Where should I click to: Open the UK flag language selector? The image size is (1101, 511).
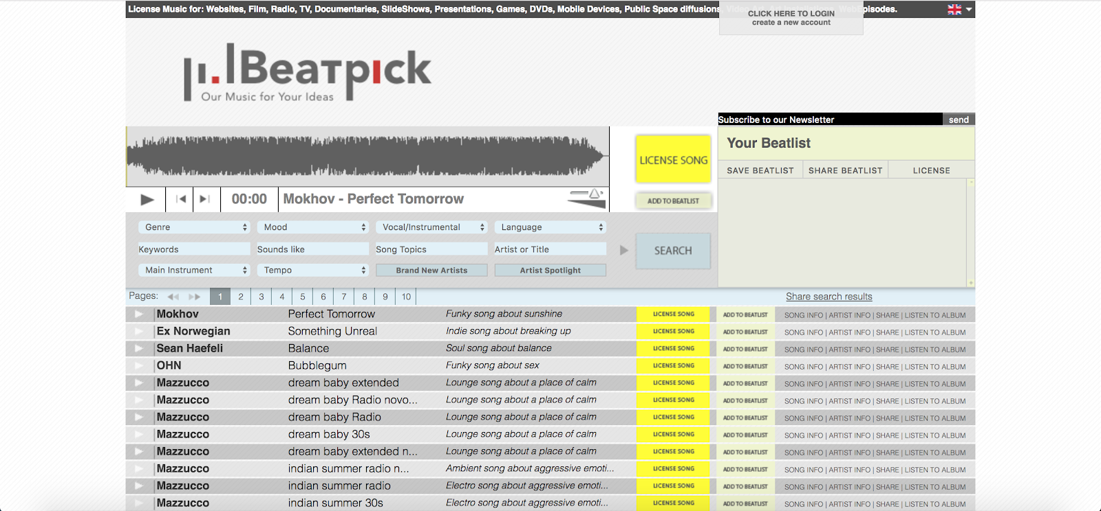[959, 10]
